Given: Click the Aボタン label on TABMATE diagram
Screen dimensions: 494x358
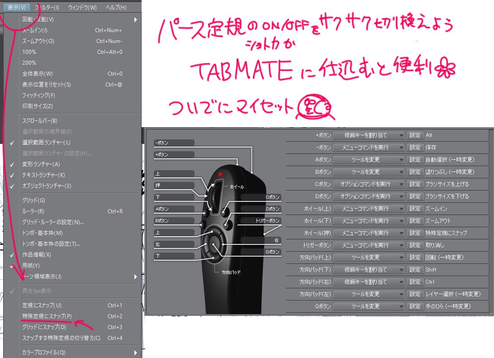Looking at the screenshot, I should click(x=174, y=209).
